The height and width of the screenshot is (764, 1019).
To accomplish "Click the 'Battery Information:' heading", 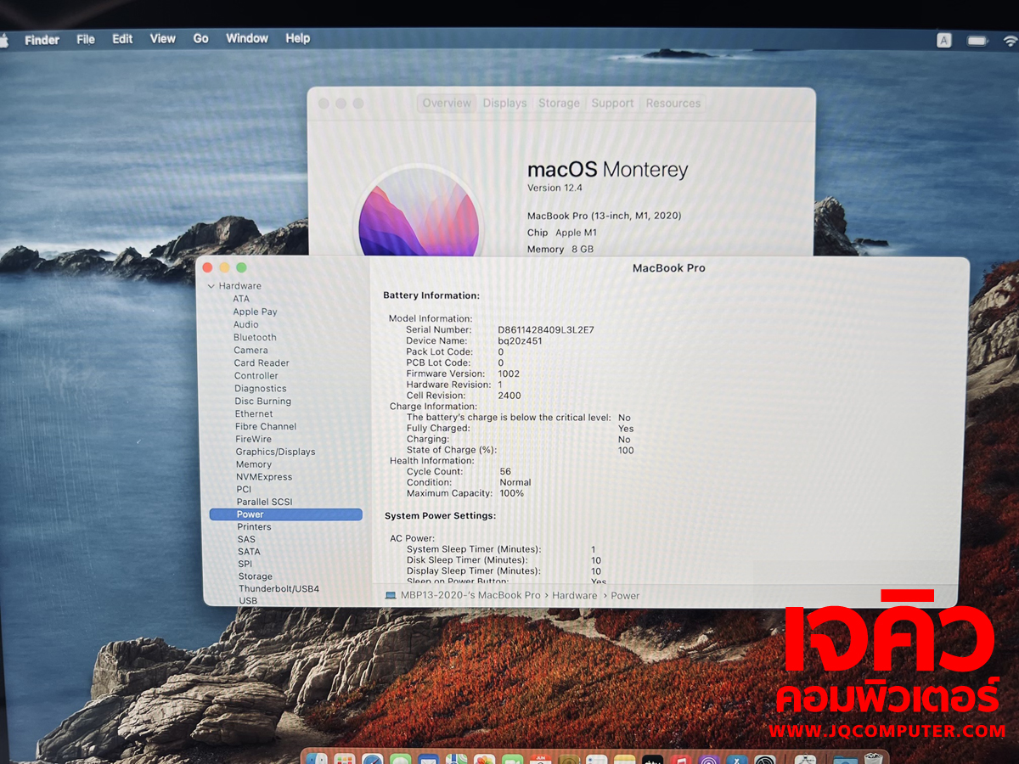I will 431,295.
